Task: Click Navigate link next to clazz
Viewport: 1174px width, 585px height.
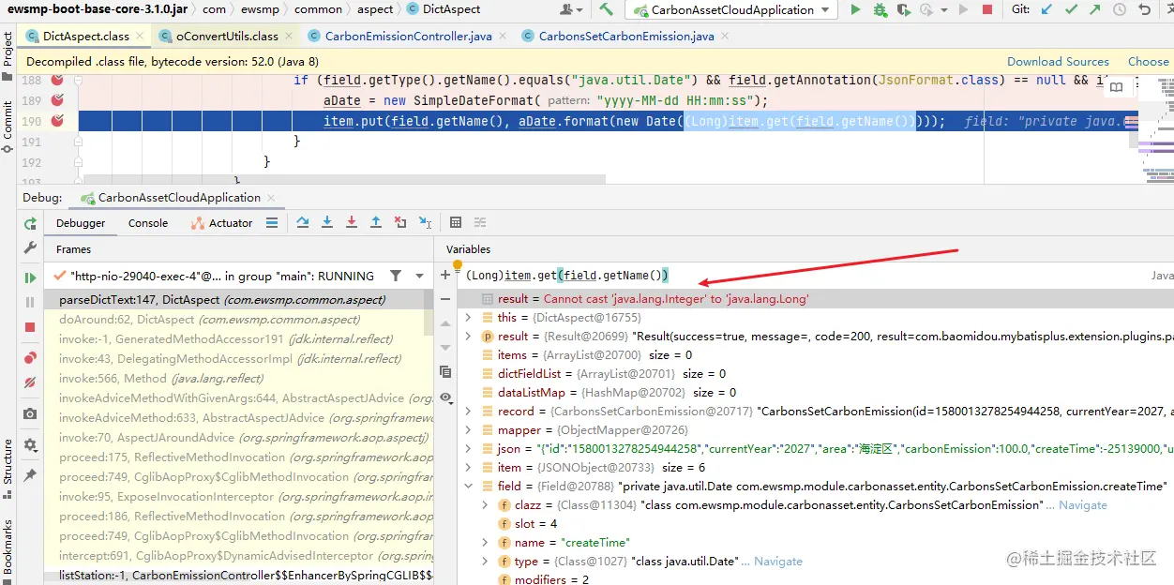Action: 1082,505
